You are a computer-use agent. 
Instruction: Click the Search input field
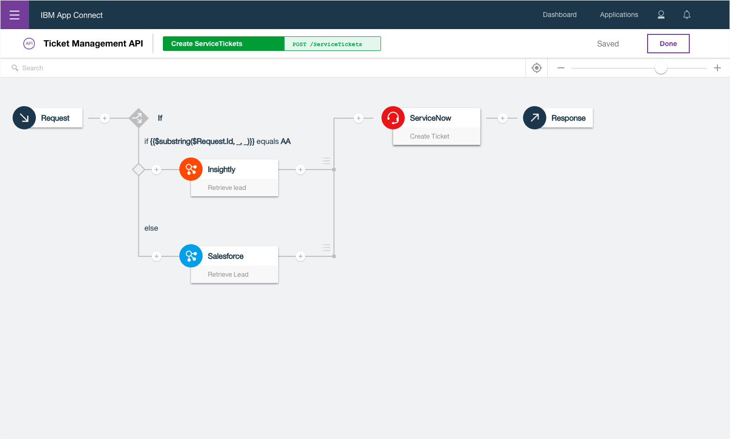point(267,68)
